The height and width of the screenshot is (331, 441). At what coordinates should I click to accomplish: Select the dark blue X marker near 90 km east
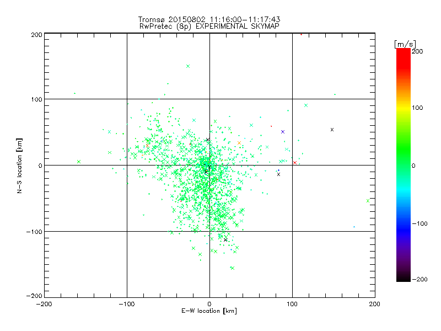coord(283,132)
